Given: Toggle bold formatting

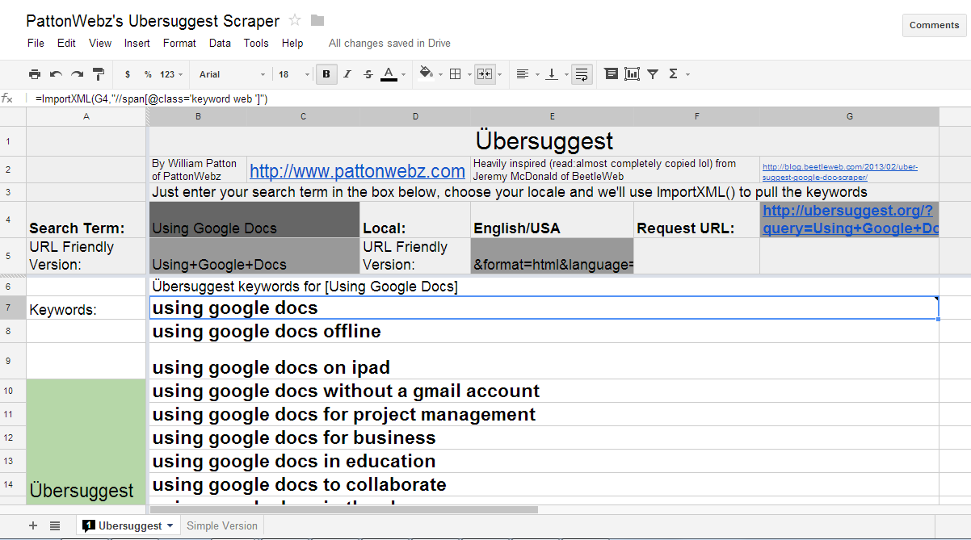Looking at the screenshot, I should (x=326, y=74).
